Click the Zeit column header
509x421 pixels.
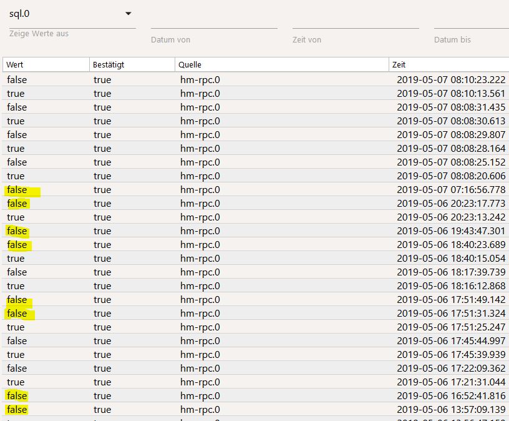click(448, 64)
